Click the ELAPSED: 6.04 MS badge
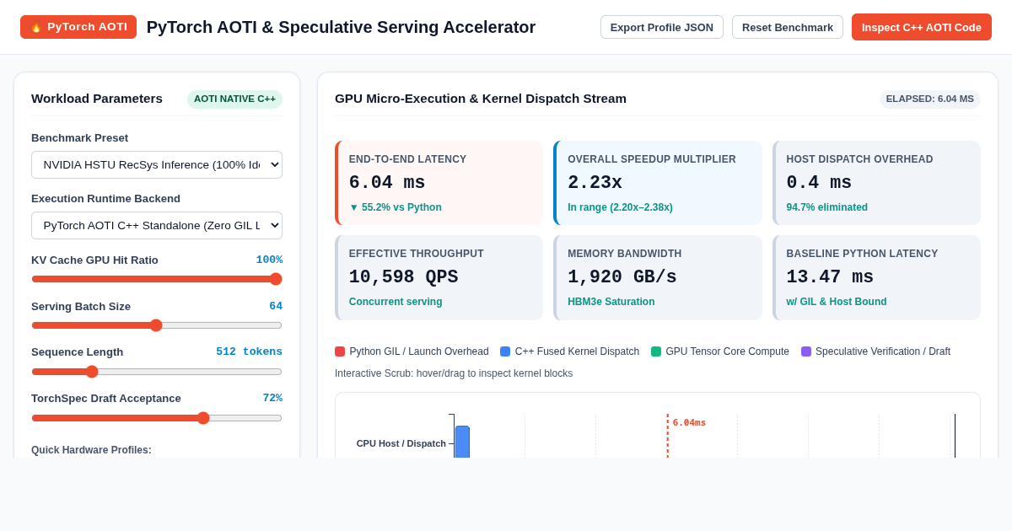1012x531 pixels. click(x=930, y=99)
